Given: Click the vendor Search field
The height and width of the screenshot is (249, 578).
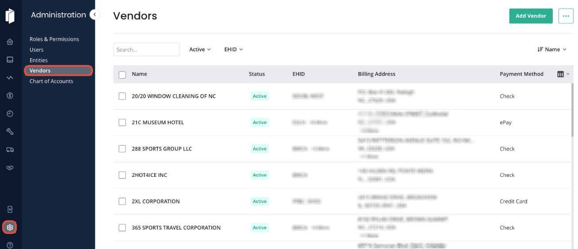Looking at the screenshot, I should click(x=146, y=50).
